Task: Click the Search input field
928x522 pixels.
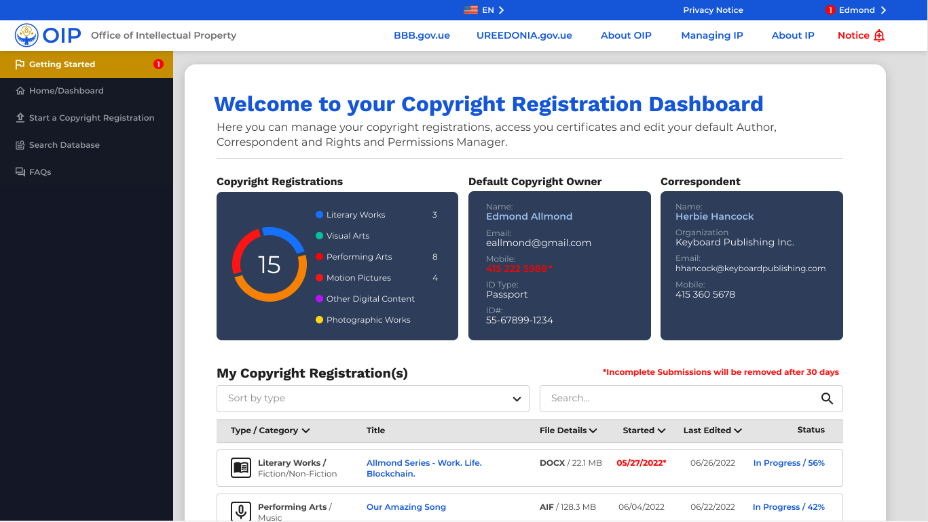Action: (691, 399)
